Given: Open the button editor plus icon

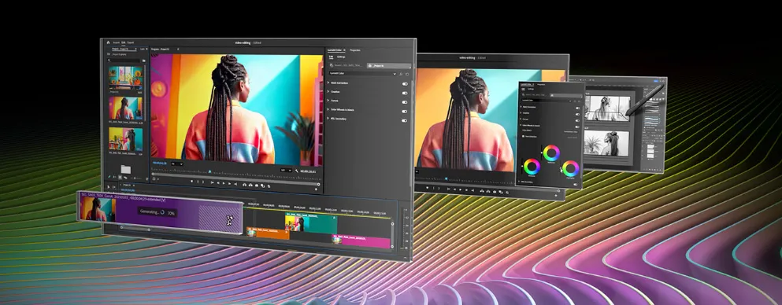Looking at the screenshot, I should click(x=317, y=189).
